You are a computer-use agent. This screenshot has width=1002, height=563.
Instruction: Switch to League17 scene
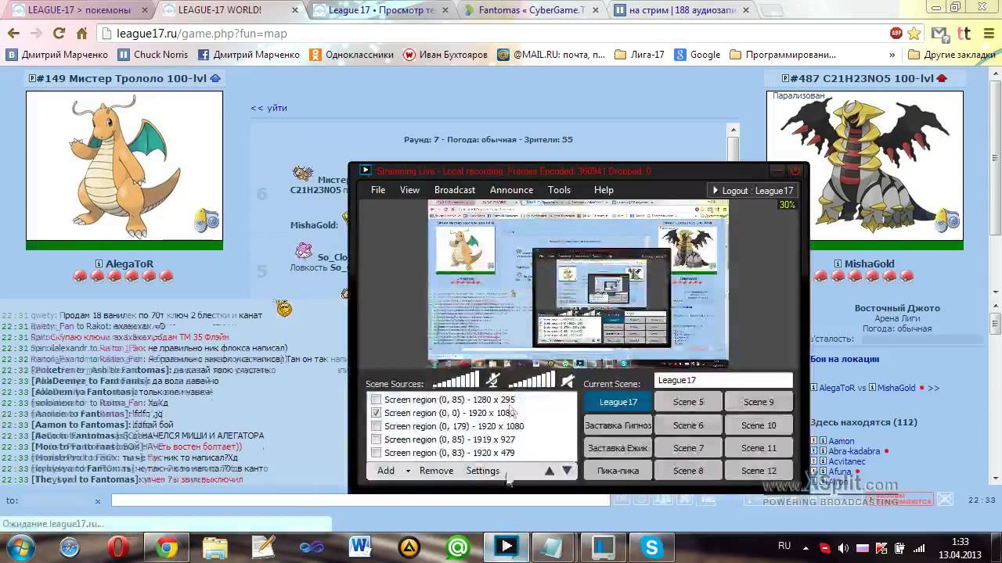(x=618, y=402)
